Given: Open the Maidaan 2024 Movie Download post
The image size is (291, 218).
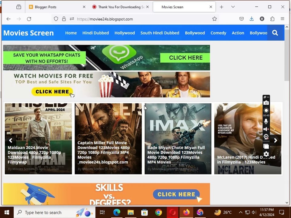Looking at the screenshot, I should pyautogui.click(x=35, y=155).
